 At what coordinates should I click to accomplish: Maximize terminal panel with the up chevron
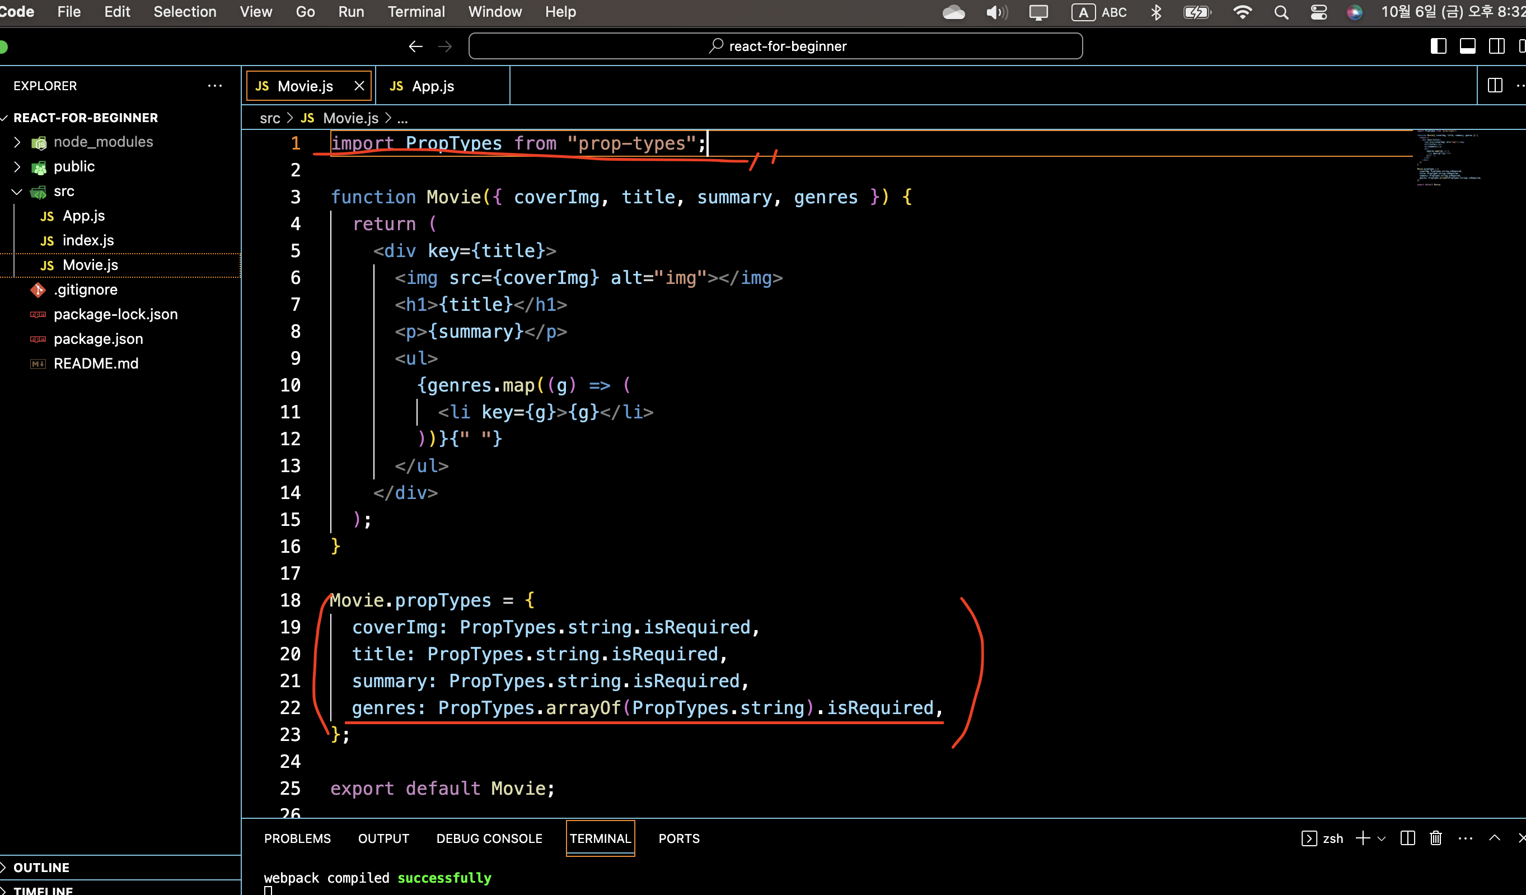point(1495,838)
